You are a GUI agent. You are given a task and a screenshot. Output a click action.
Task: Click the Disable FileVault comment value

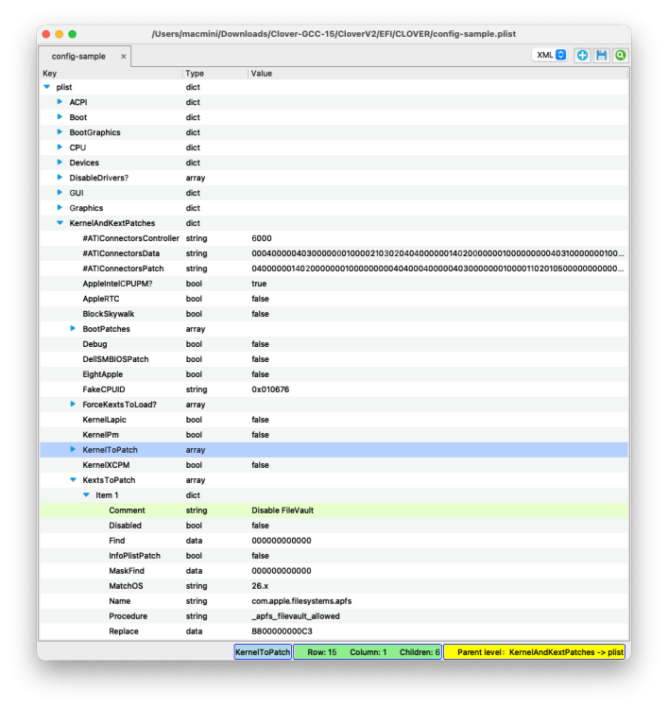283,510
